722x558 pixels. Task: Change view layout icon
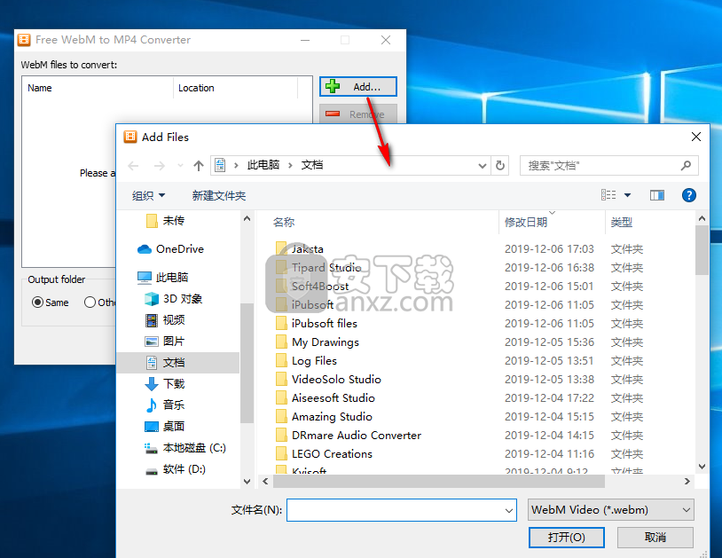(x=608, y=195)
